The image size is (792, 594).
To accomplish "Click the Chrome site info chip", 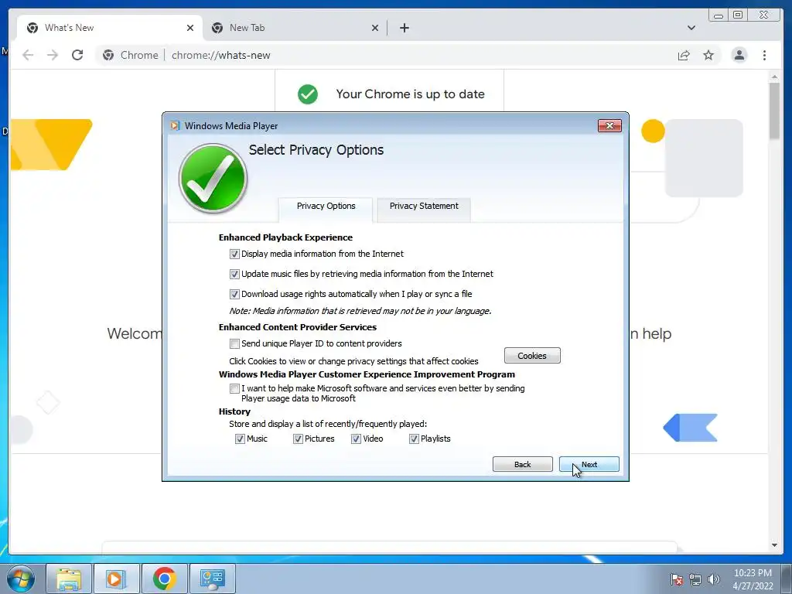I will (130, 55).
